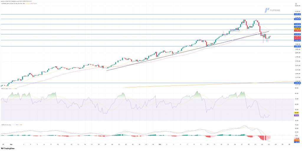This screenshot has width=302, height=151.
Task: Click the red current price 4,093.46 label
Action: coord(297,37)
